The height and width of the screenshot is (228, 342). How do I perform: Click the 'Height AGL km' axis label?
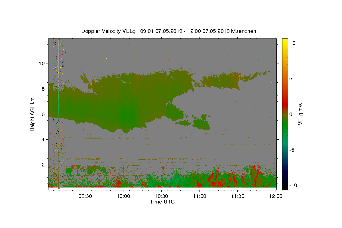[32, 114]
